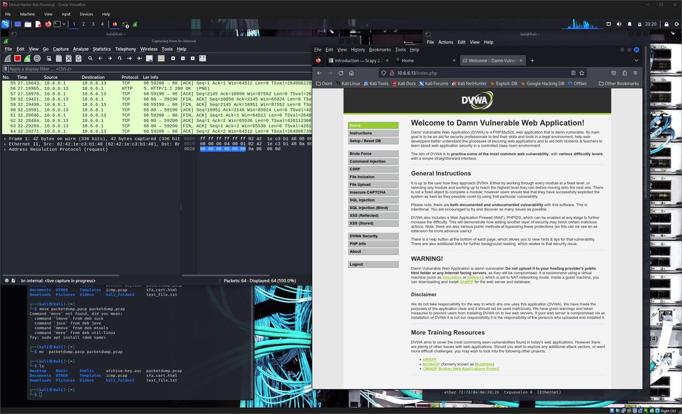Click Logout in DVWA sidebar
The width and height of the screenshot is (682, 414).
point(373,264)
